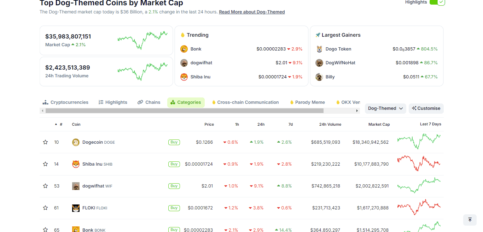Click Buy button for Dogecoin
Viewport: 483px width, 232px height.
coord(174,142)
